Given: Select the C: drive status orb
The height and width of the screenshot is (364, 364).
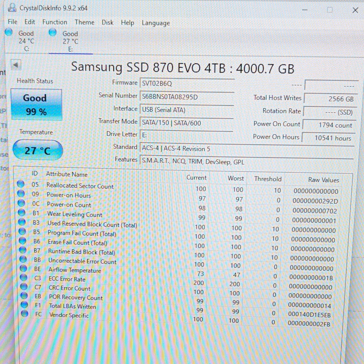Looking at the screenshot, I should point(9,32).
